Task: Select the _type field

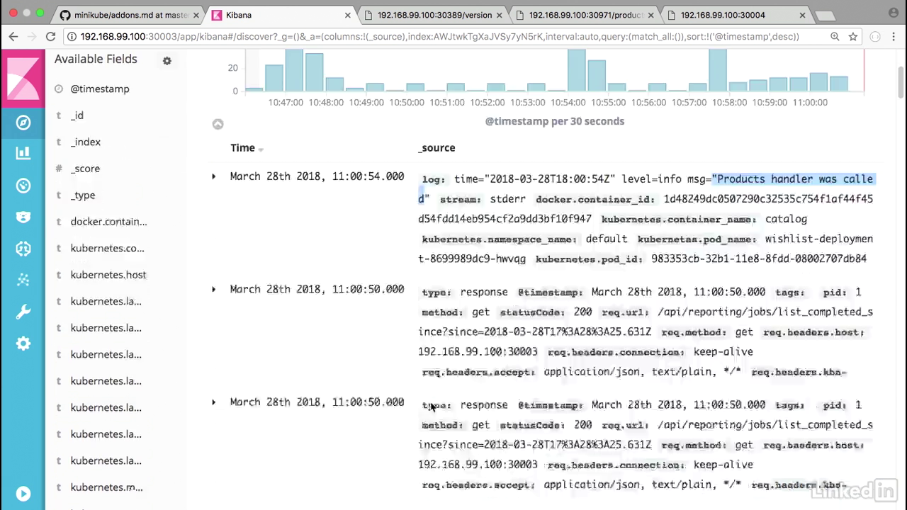Action: (83, 195)
